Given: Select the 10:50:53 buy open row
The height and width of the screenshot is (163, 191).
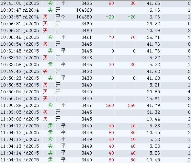Looking at the screenshot, I should click(x=95, y=85).
